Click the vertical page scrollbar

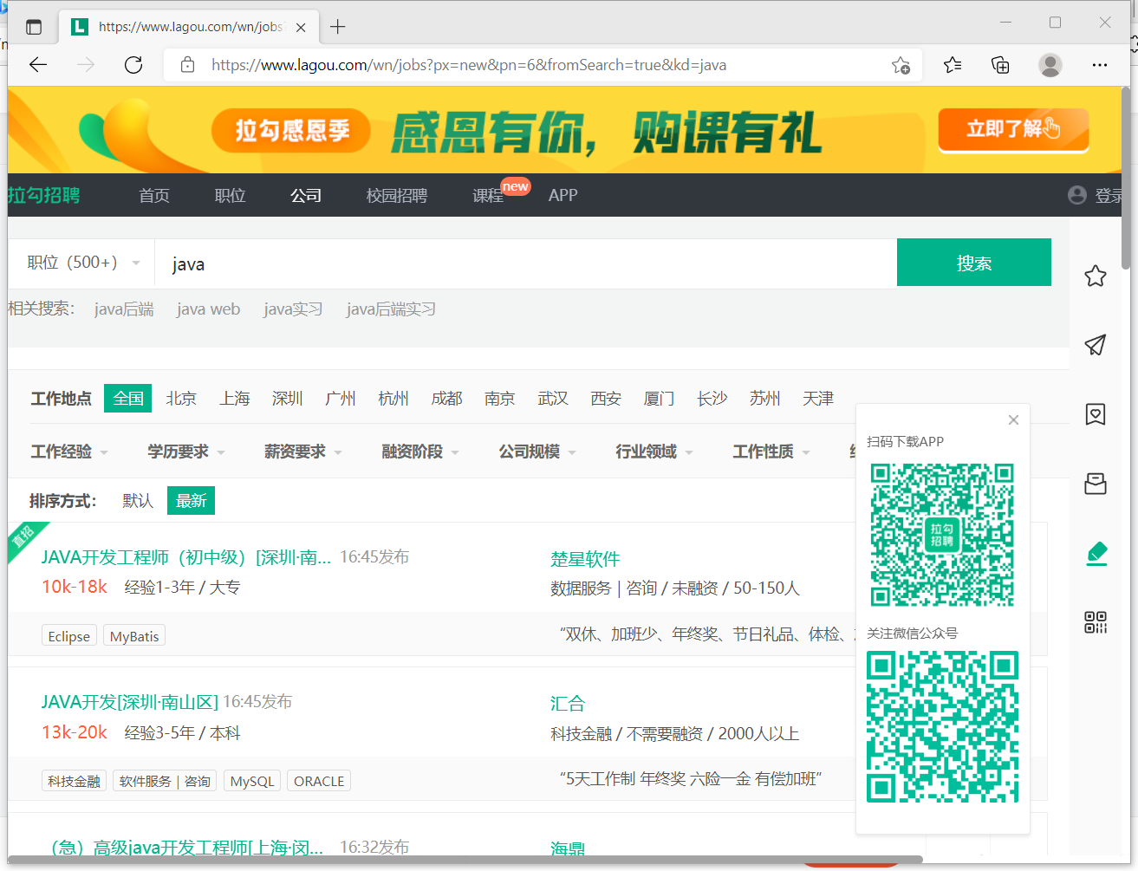pos(1125,178)
